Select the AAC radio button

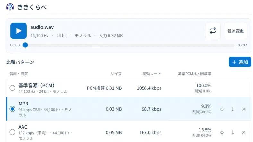13,132
